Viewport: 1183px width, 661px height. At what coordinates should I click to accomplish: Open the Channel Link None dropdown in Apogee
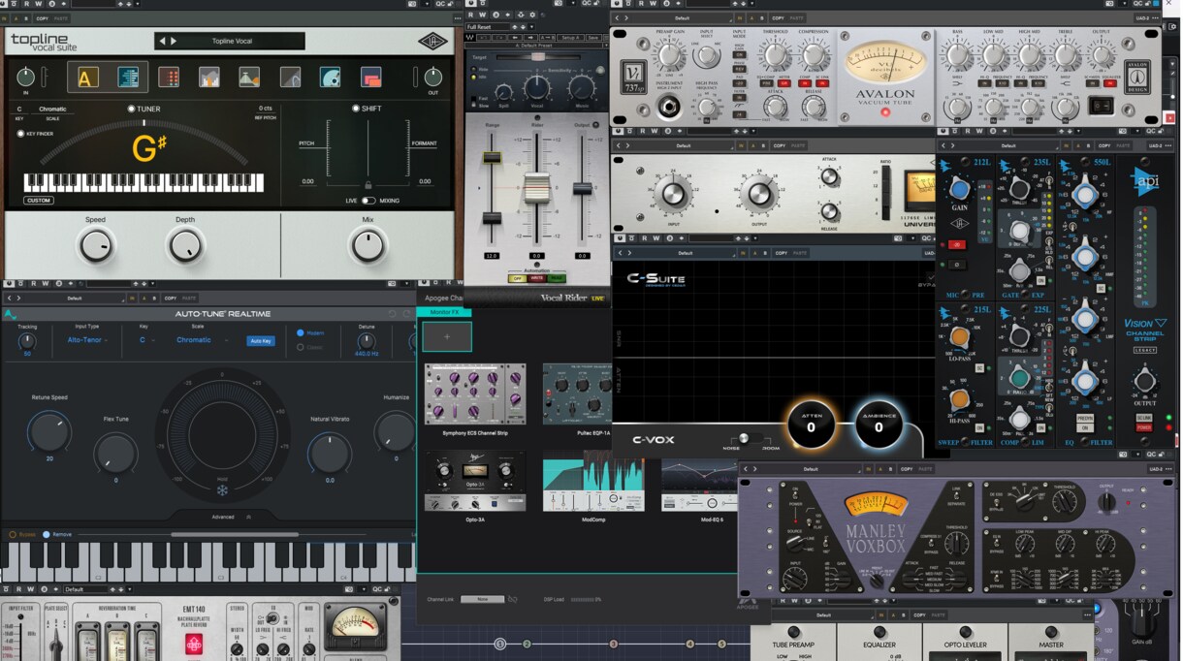tap(482, 600)
